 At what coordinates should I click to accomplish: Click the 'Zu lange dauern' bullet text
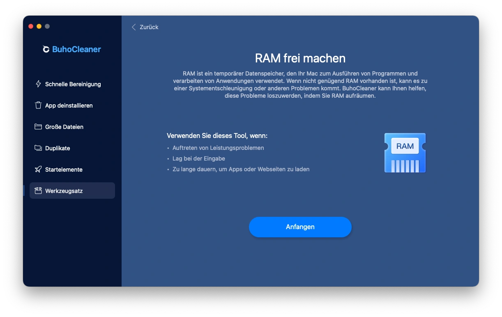pos(241,169)
